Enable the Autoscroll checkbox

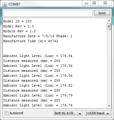point(6,113)
